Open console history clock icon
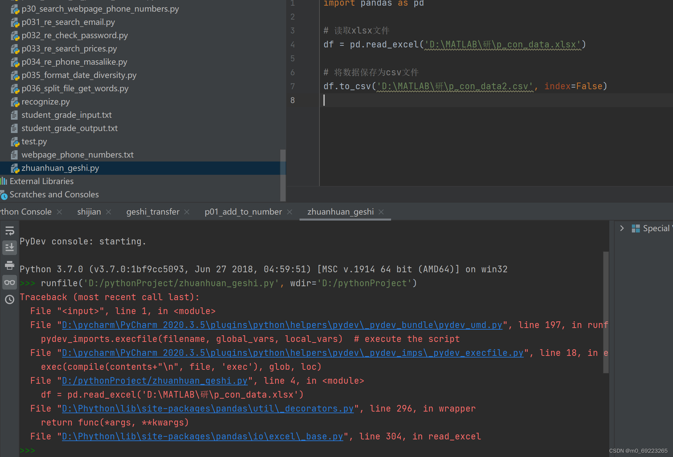 (x=10, y=299)
